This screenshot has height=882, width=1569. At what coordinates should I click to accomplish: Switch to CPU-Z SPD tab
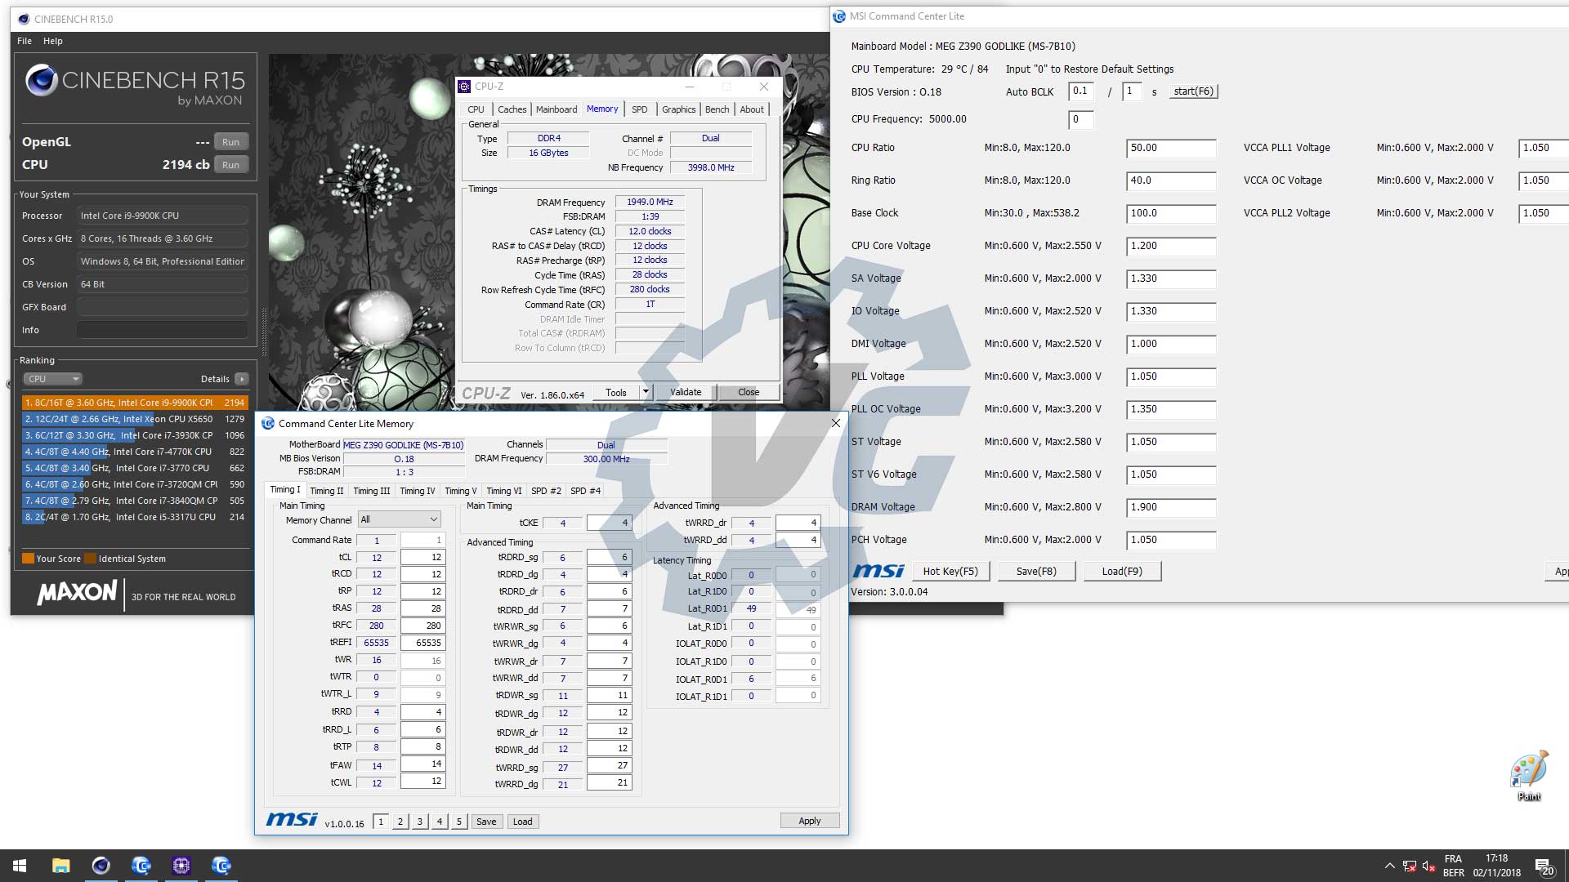point(639,109)
